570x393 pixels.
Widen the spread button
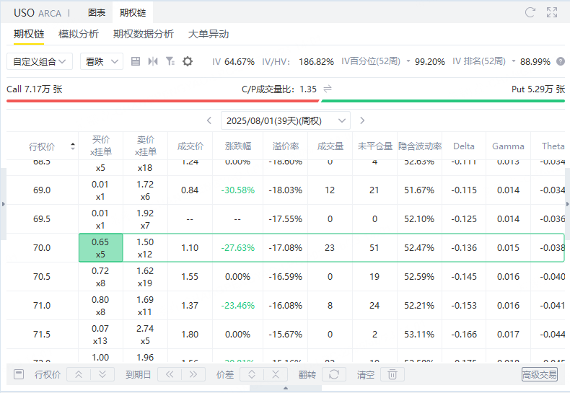(252, 374)
